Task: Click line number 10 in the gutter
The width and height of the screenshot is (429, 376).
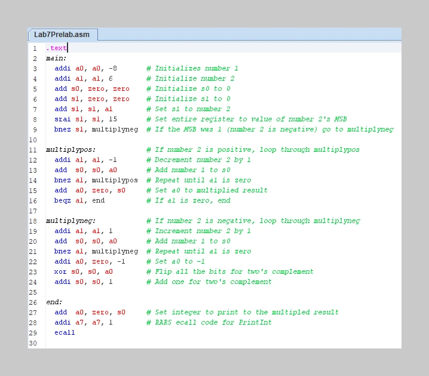Action: (x=33, y=140)
